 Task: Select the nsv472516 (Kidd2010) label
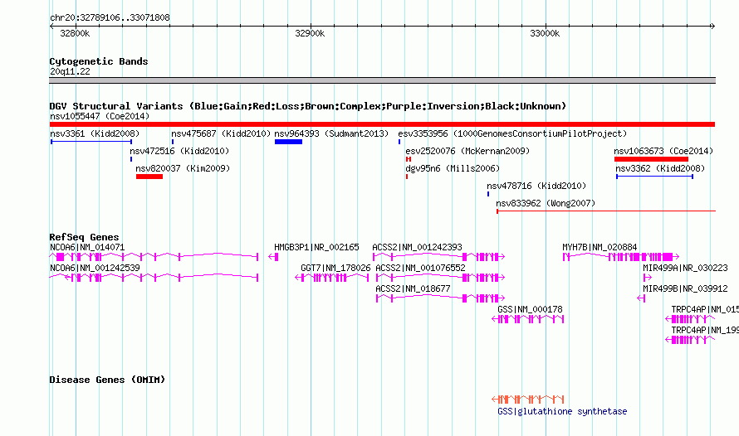(179, 151)
